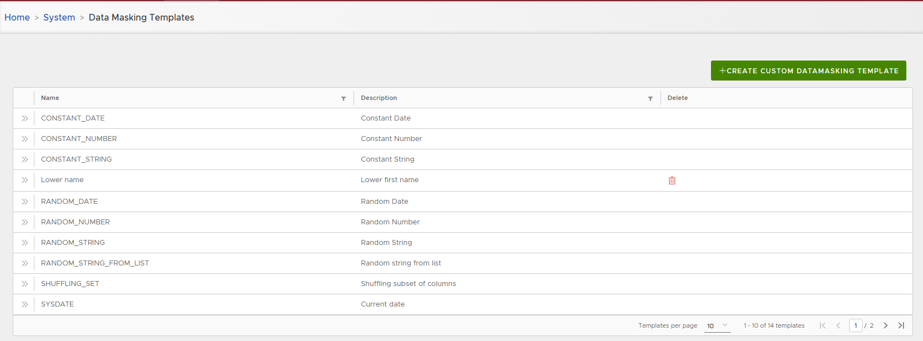Go to the next page of templates
Image resolution: width=923 pixels, height=341 pixels.
coord(886,325)
